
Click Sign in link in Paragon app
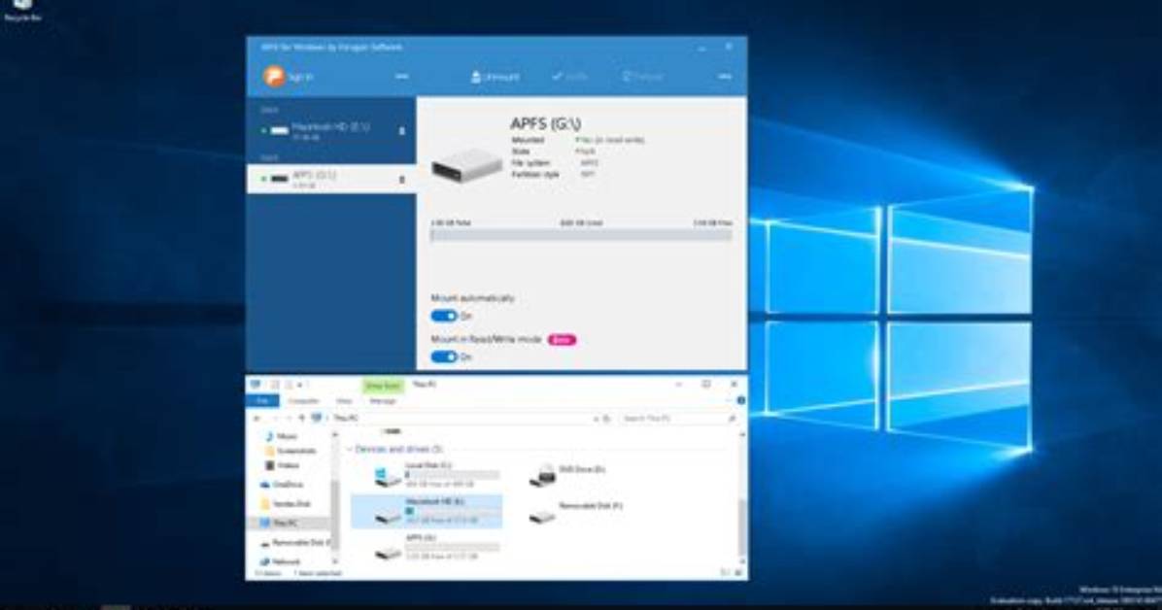coord(301,77)
